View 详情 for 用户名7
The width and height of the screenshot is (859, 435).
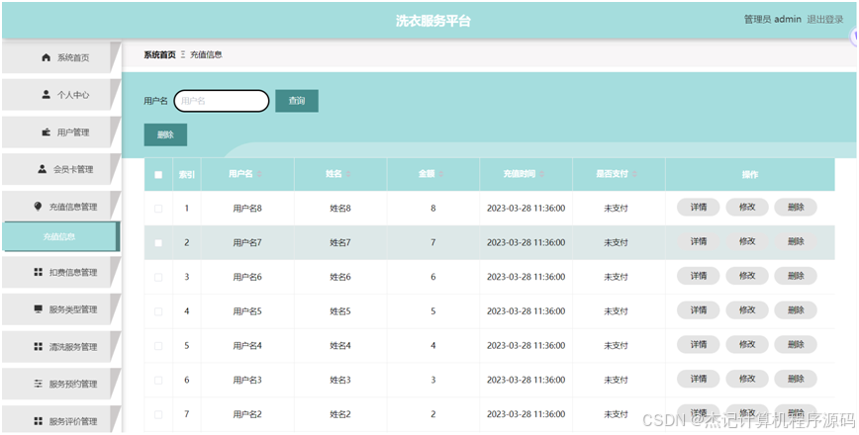click(x=698, y=241)
